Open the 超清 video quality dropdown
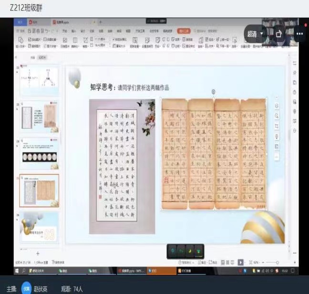309x294 pixels. 255,34
